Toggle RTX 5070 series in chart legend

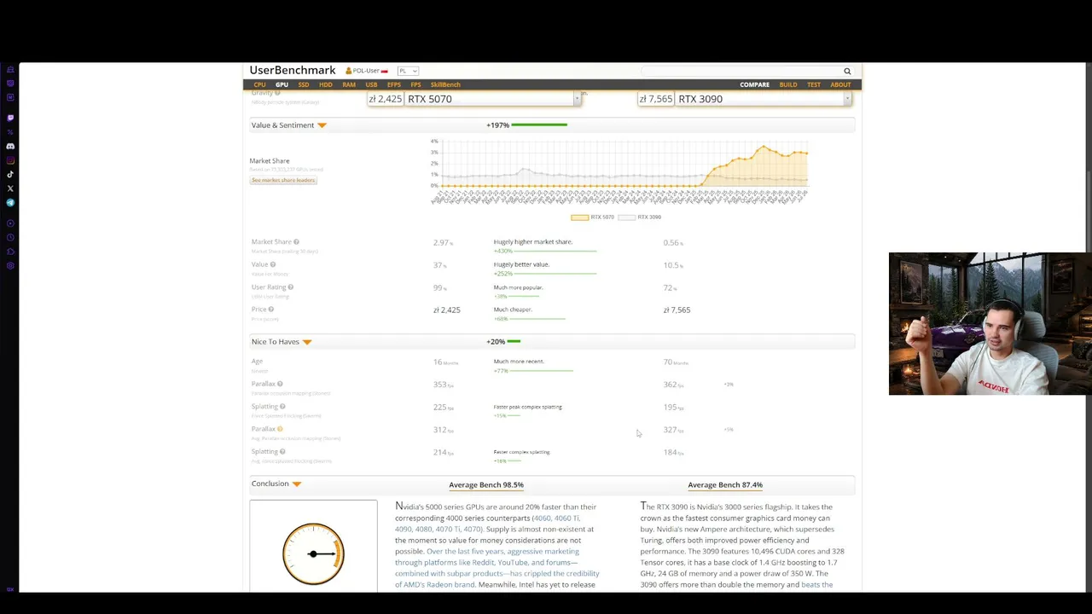tap(592, 217)
